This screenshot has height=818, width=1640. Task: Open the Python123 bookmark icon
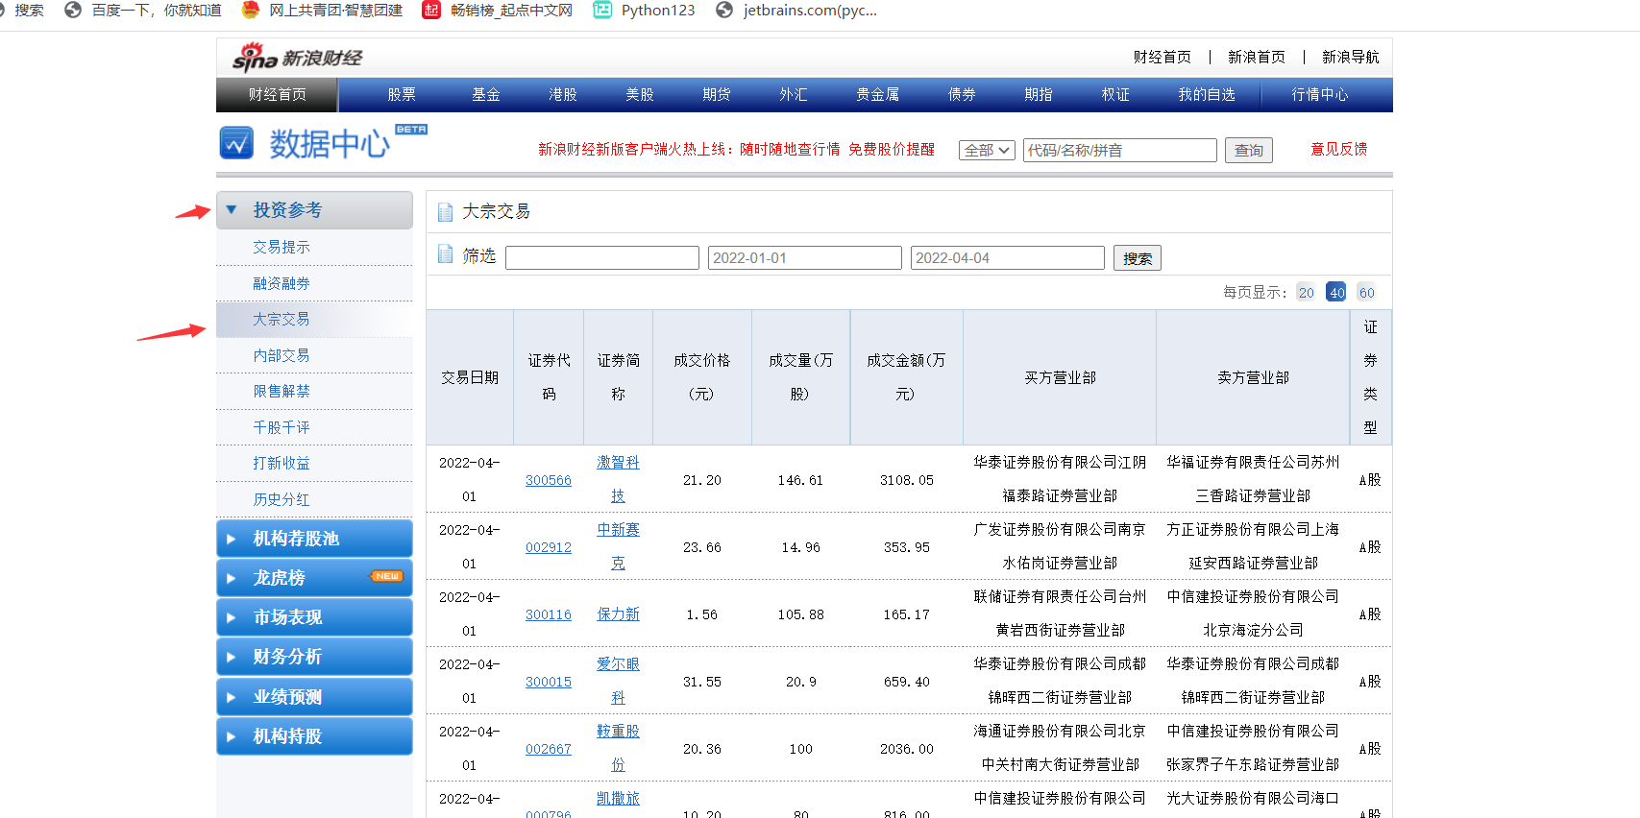pyautogui.click(x=602, y=10)
